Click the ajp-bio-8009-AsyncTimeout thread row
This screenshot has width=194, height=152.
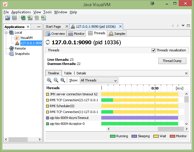point(115,118)
